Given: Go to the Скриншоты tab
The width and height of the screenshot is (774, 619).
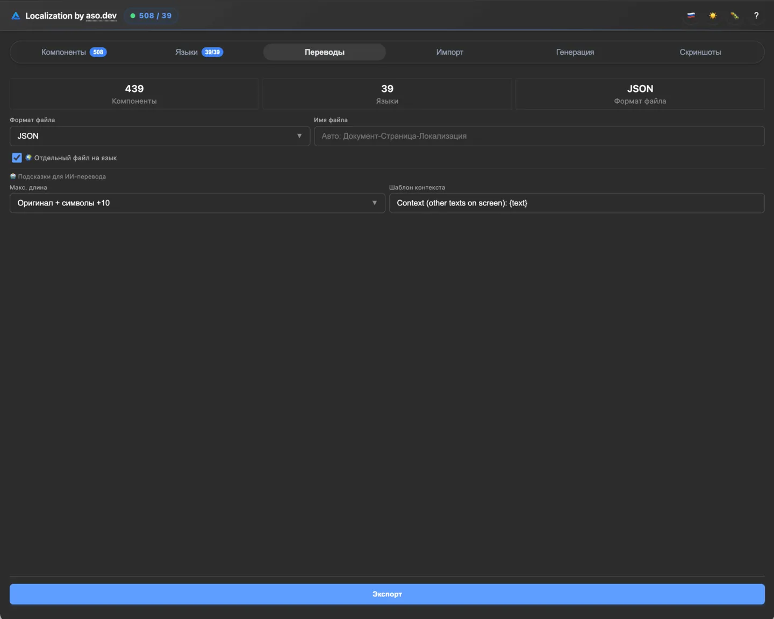Looking at the screenshot, I should [x=700, y=52].
